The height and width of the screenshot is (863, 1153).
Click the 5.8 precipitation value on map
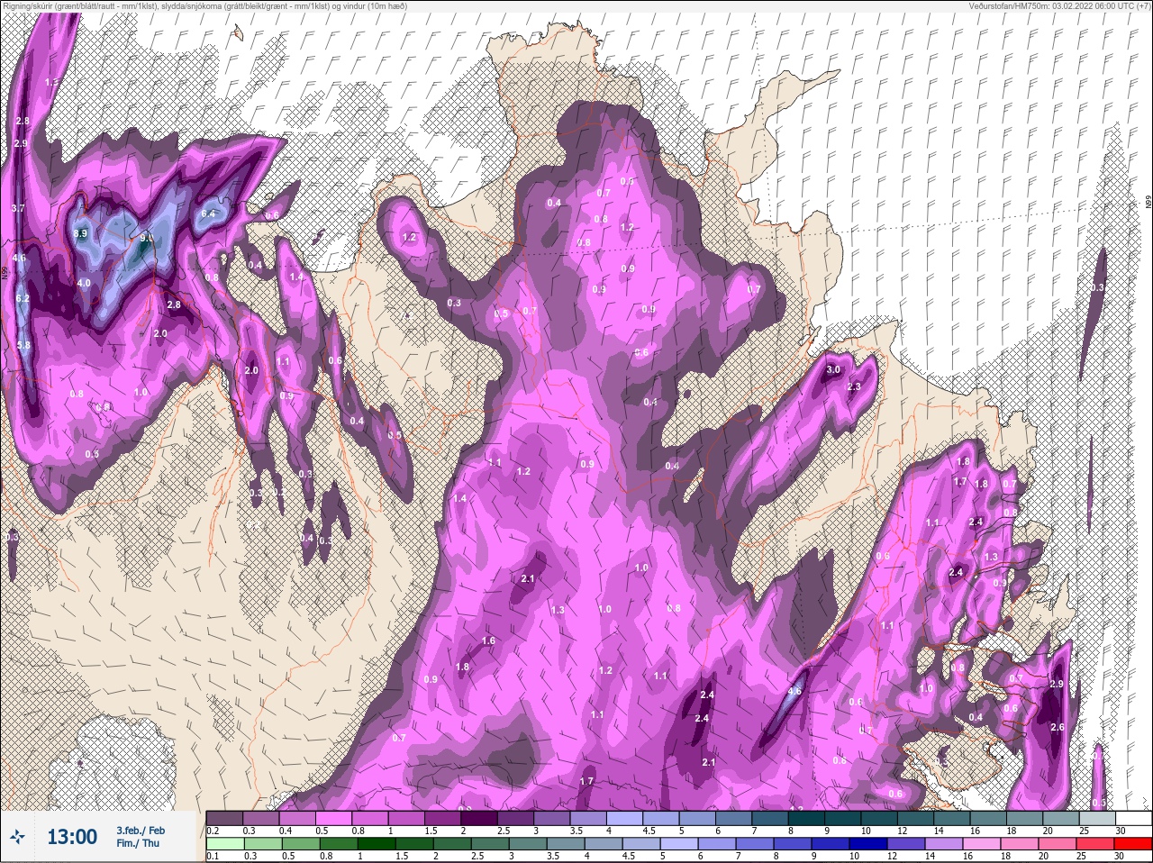(23, 345)
